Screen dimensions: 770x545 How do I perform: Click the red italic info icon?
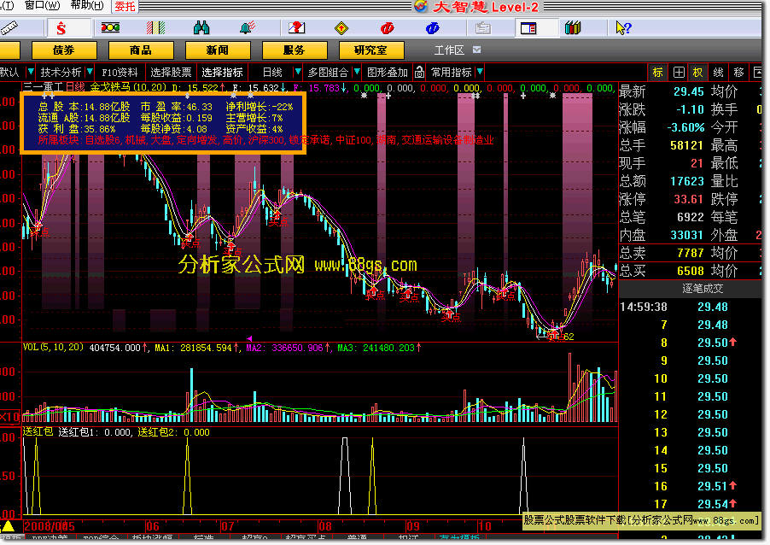click(x=387, y=28)
